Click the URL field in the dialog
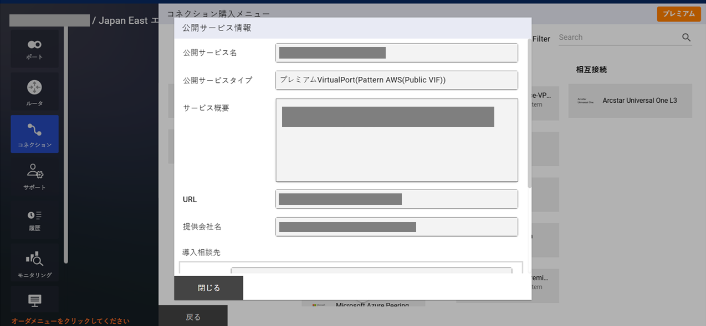 [x=396, y=199]
